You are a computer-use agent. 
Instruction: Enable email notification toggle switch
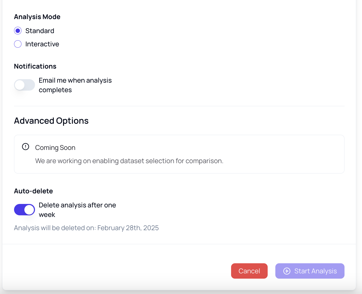(x=24, y=85)
